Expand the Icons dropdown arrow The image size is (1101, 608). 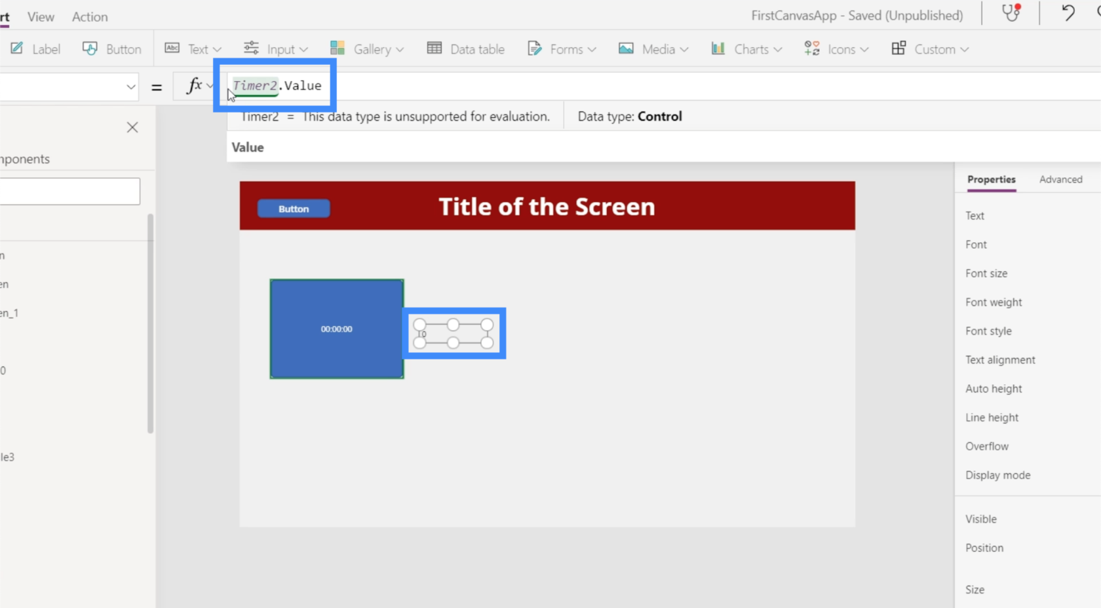864,50
